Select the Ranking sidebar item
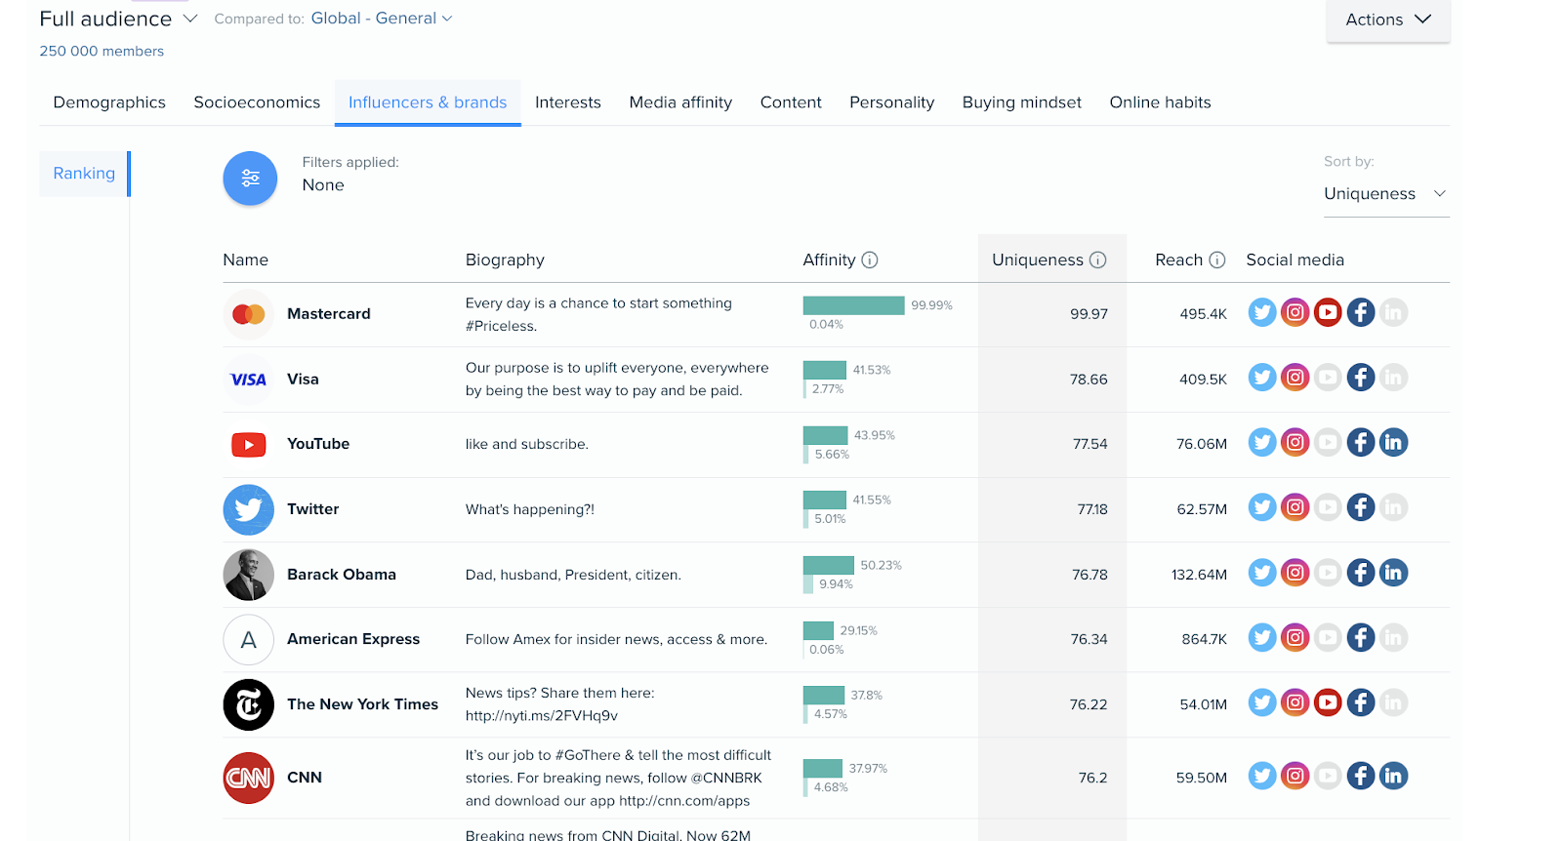 pos(84,174)
